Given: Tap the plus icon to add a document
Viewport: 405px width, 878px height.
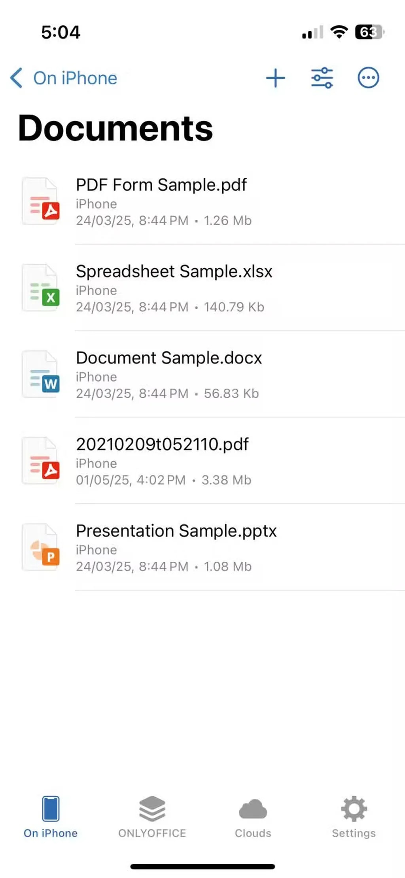Looking at the screenshot, I should click(x=276, y=78).
